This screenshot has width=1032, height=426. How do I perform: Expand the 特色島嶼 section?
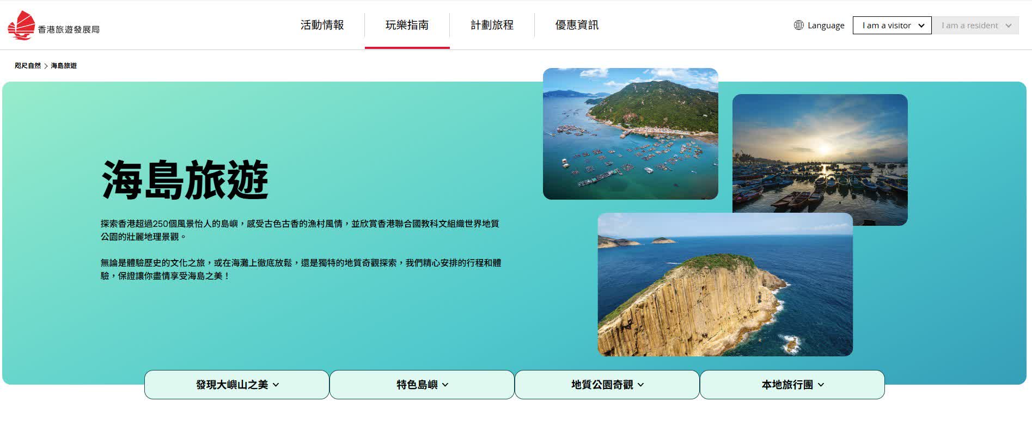point(422,385)
